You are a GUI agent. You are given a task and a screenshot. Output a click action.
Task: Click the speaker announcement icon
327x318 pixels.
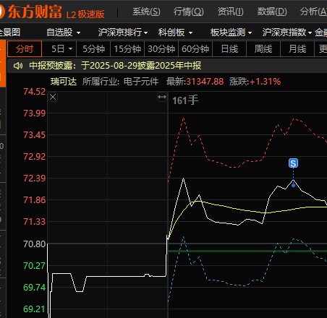[x=18, y=66]
